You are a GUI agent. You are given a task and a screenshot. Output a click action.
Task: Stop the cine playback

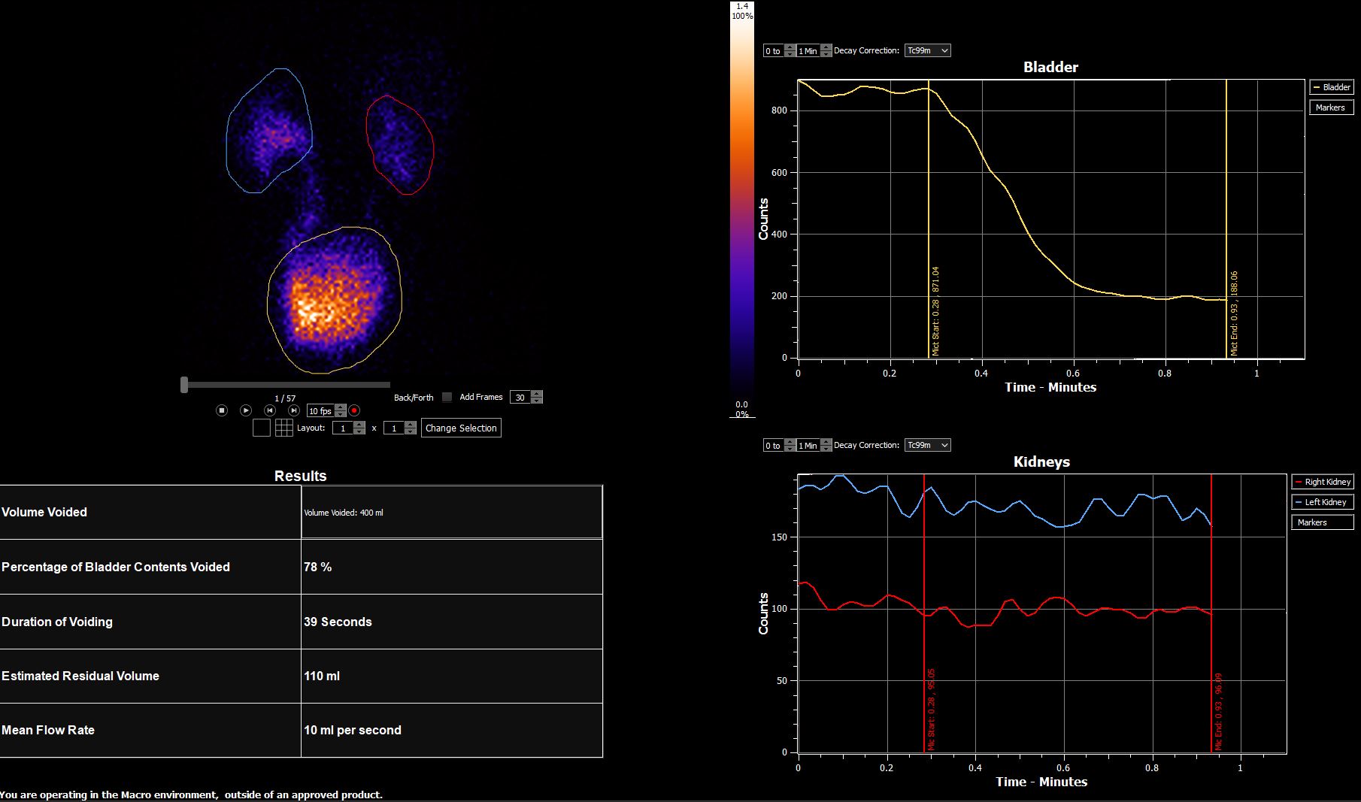222,410
